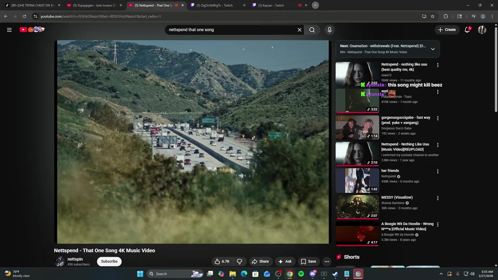
Task: Click the youtube.com address bar URL
Action: 101,16
